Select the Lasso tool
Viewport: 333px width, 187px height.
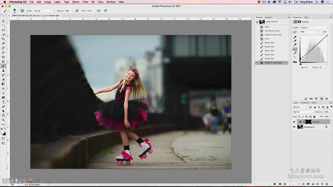tap(3, 30)
